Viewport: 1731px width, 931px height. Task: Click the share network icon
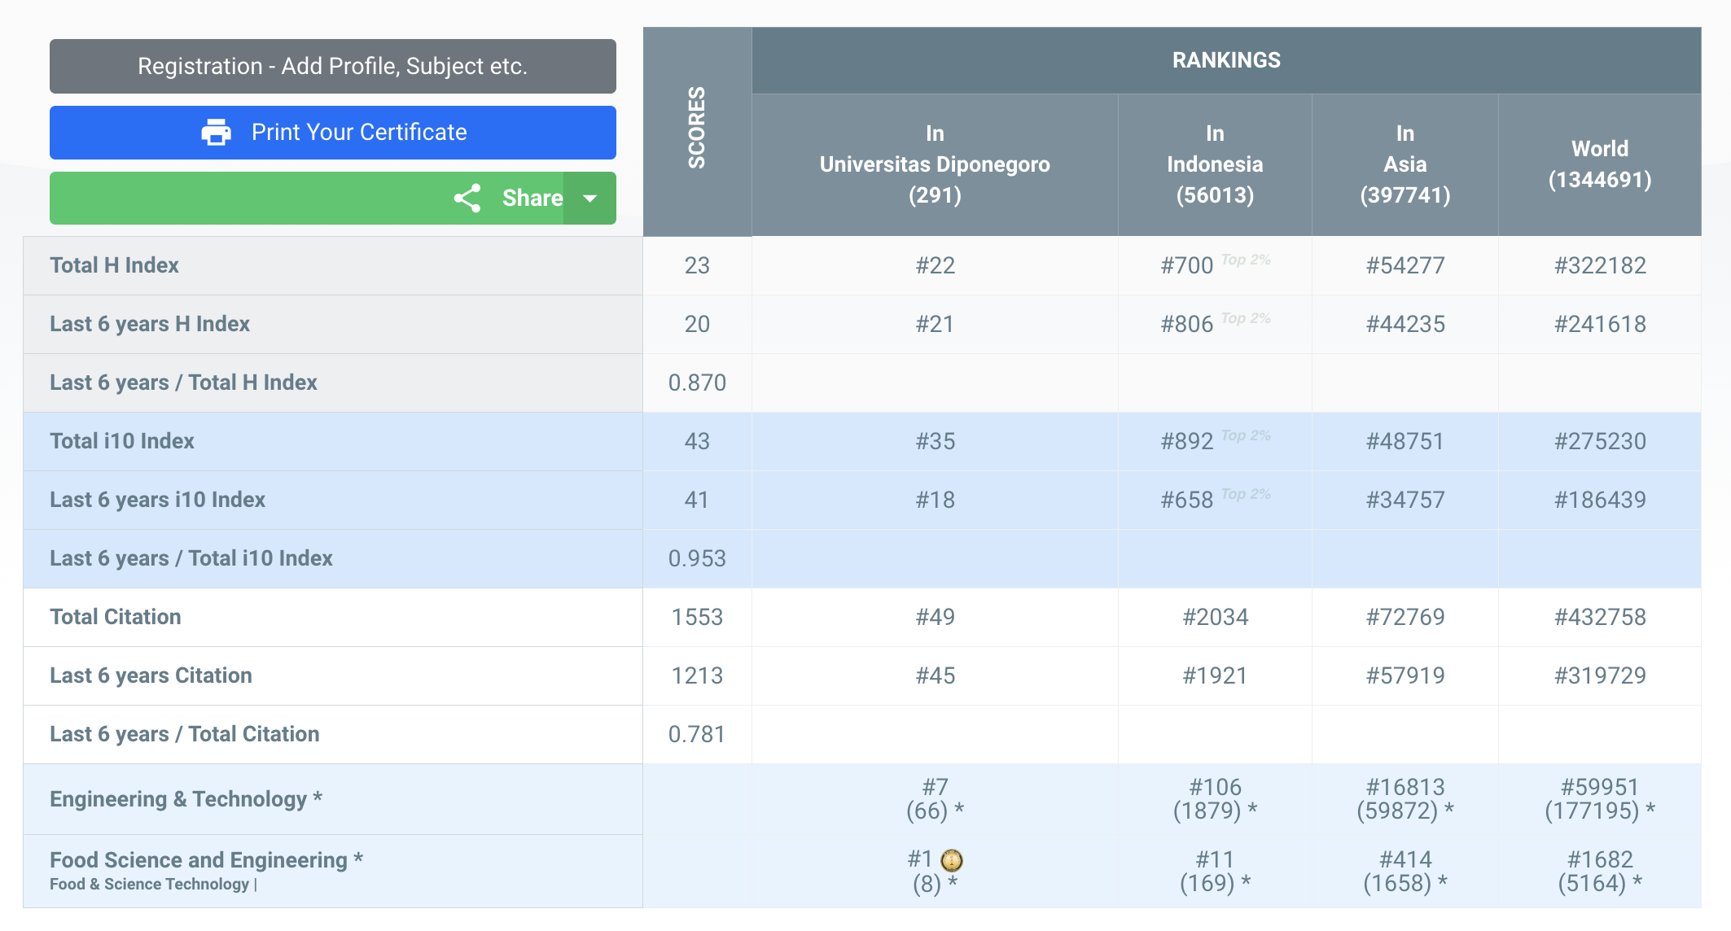tap(467, 198)
